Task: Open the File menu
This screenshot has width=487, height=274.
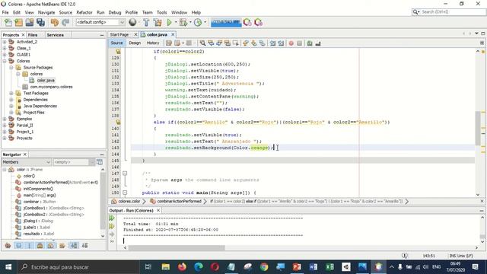Action: 5,12
